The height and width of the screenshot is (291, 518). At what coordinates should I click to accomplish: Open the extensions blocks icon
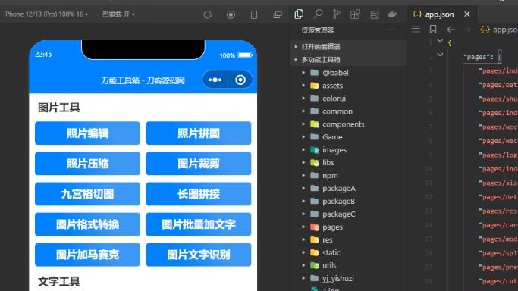[x=355, y=14]
